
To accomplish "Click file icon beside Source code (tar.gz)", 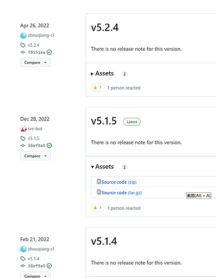I will pos(99,192).
